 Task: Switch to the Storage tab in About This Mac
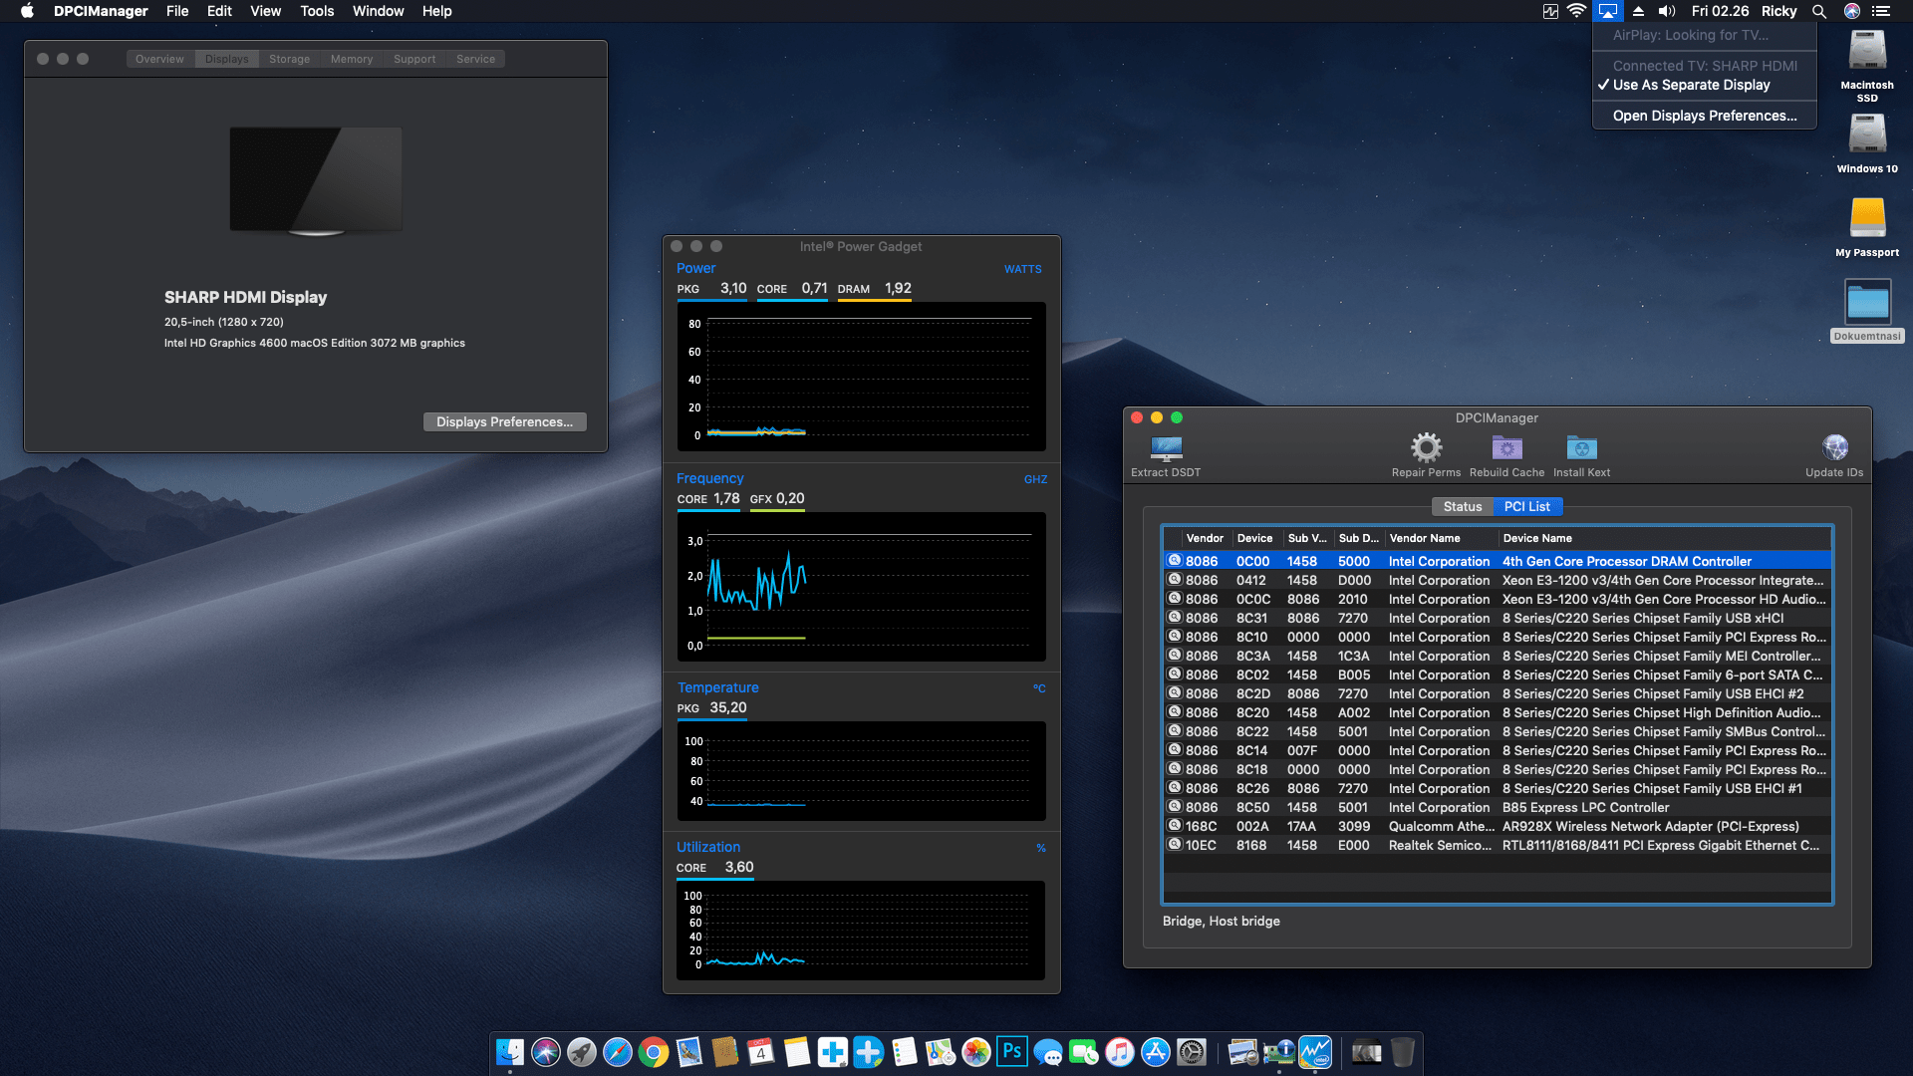point(289,59)
